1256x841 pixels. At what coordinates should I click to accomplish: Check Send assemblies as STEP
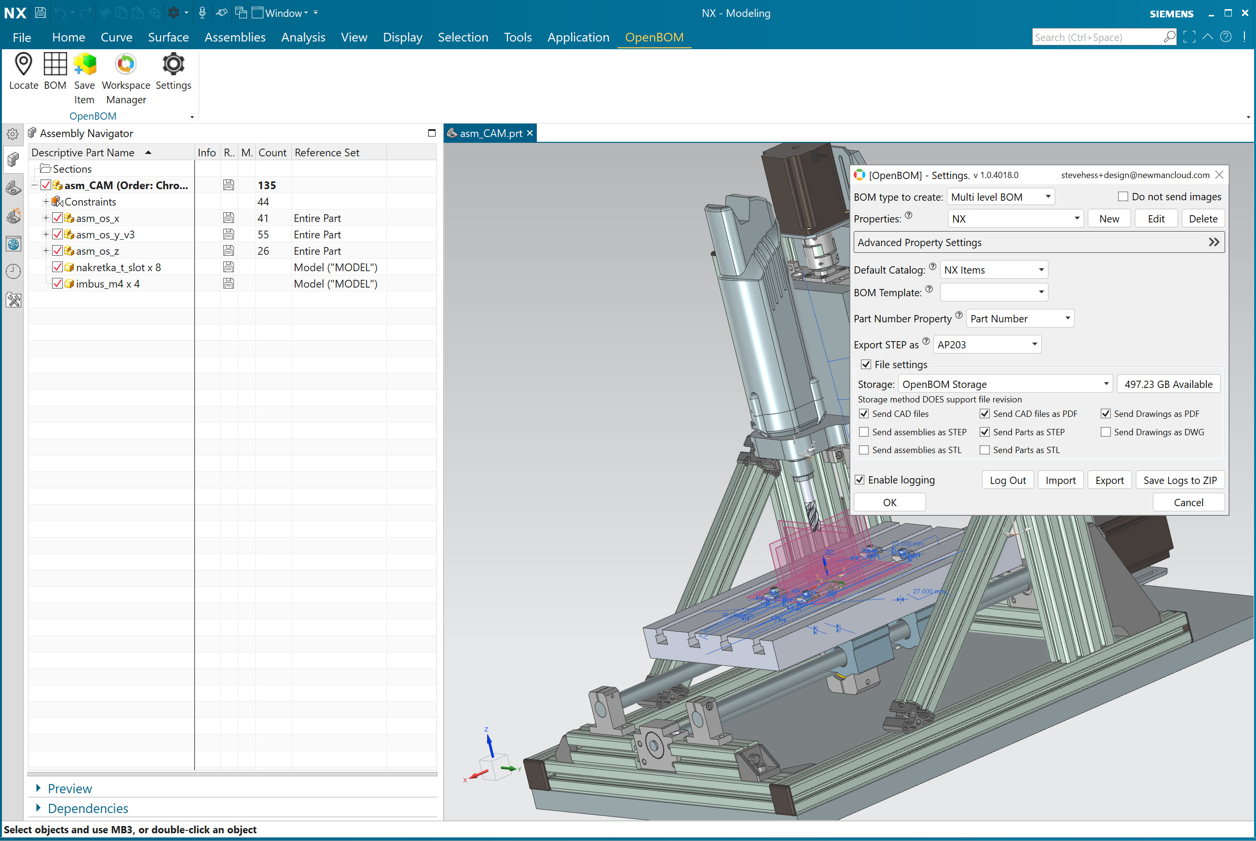click(x=863, y=432)
